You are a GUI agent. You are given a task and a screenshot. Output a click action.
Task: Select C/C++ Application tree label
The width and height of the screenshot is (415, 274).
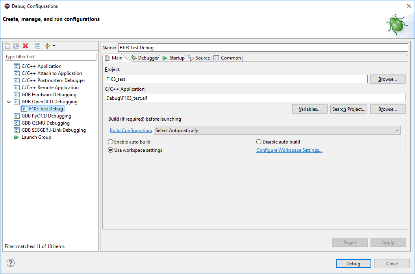[x=42, y=66]
